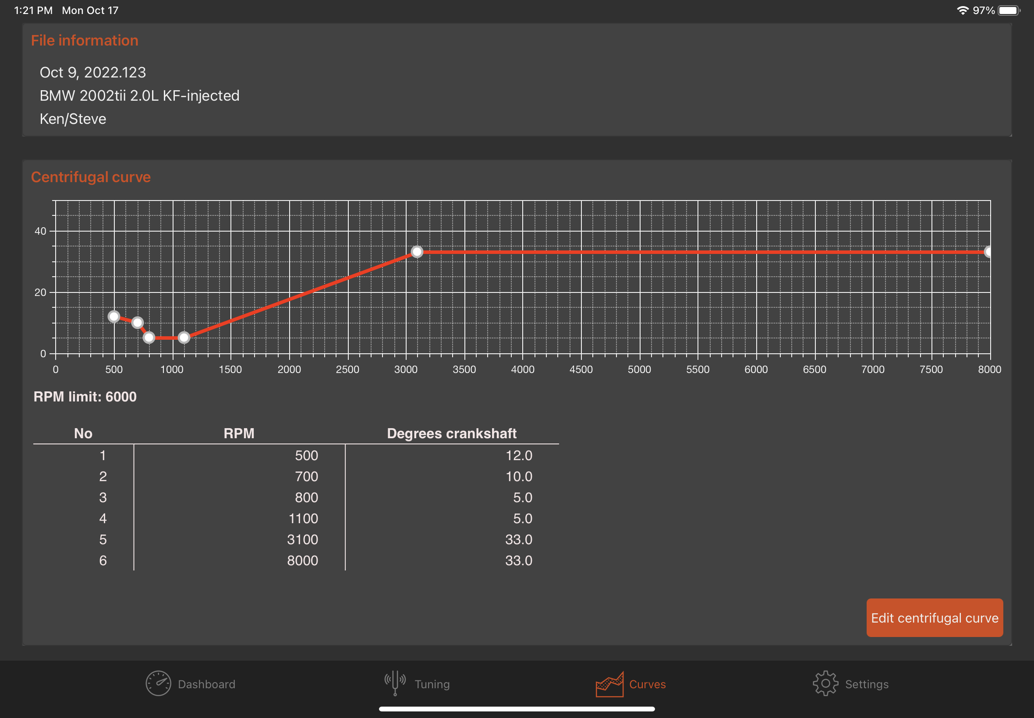The width and height of the screenshot is (1034, 718).
Task: Switch to the Tuning tab label
Action: [432, 684]
